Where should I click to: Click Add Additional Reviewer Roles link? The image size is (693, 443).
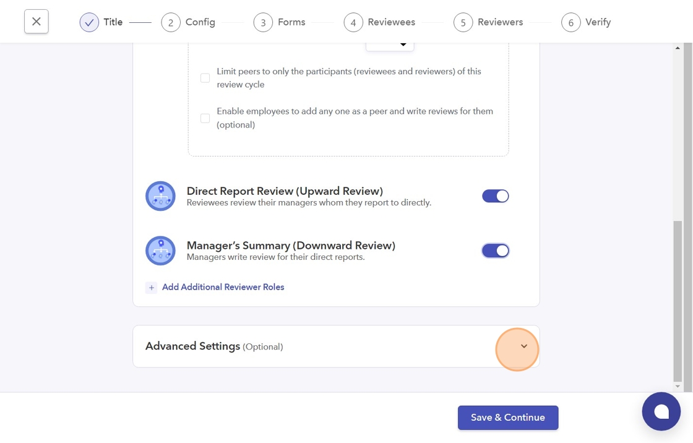click(x=223, y=287)
